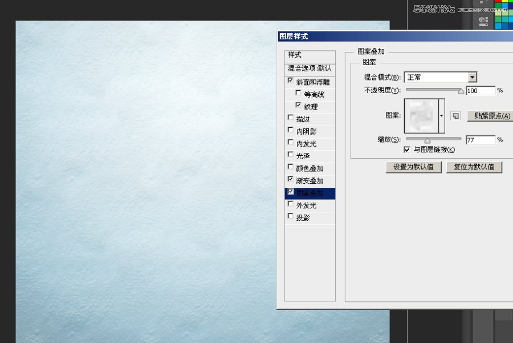Toggle the 斜面和浮雕 checkbox

[290, 80]
